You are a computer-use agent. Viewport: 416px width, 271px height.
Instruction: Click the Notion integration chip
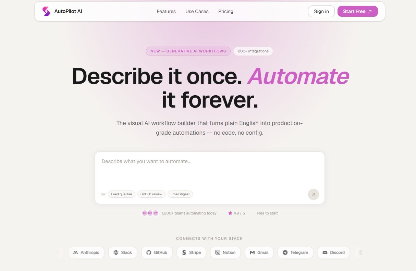tap(225, 252)
